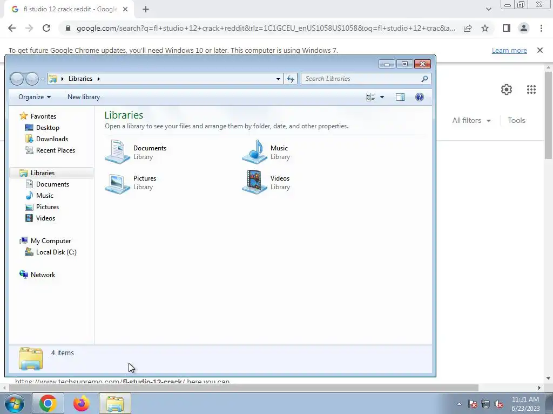Select Libraries in the navigation pane

click(x=43, y=173)
